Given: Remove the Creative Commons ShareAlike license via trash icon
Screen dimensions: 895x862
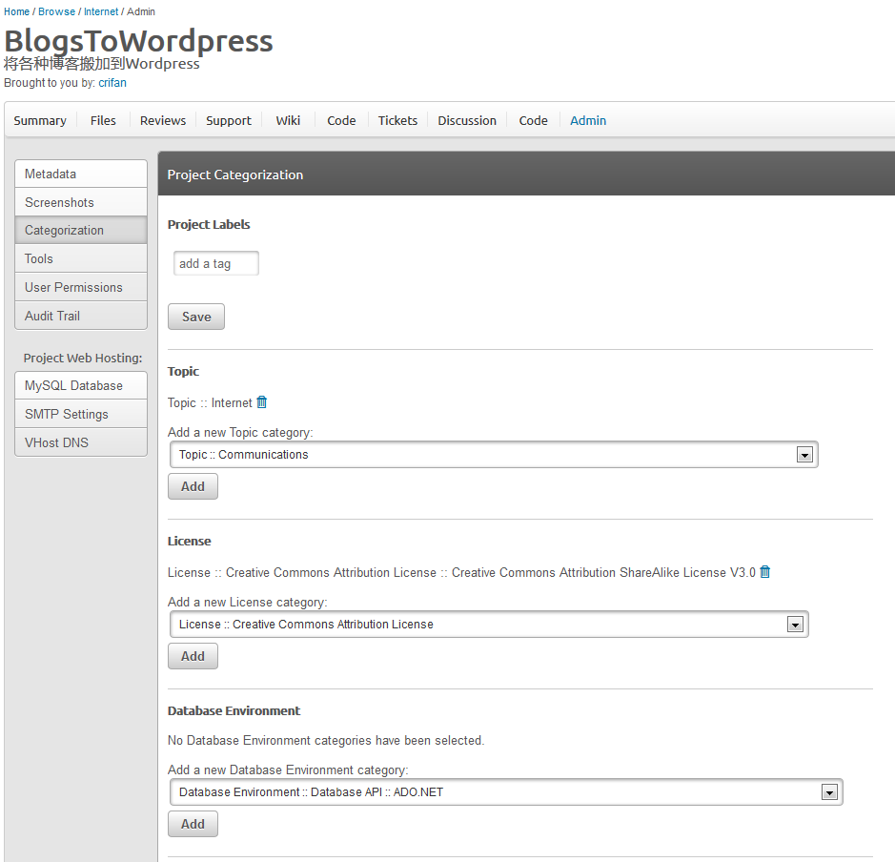Looking at the screenshot, I should pos(764,571).
